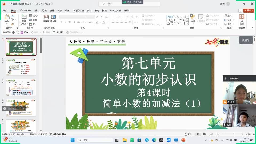Click the comments icon beside 共享
The width and height of the screenshot is (256, 144).
240,11
